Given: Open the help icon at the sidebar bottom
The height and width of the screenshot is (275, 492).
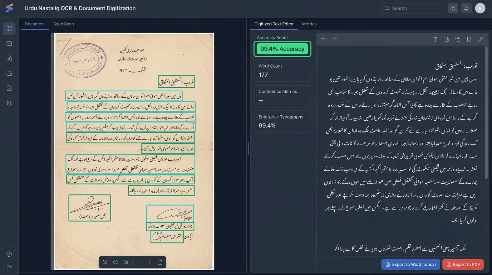Looking at the screenshot, I should coord(9,254).
